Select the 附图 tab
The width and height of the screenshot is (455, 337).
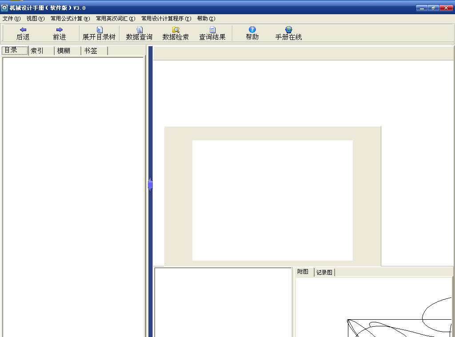coord(304,272)
